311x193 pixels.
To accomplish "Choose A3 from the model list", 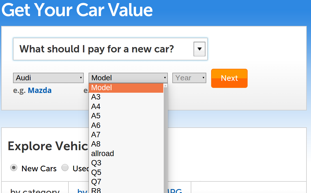I will pyautogui.click(x=126, y=97).
